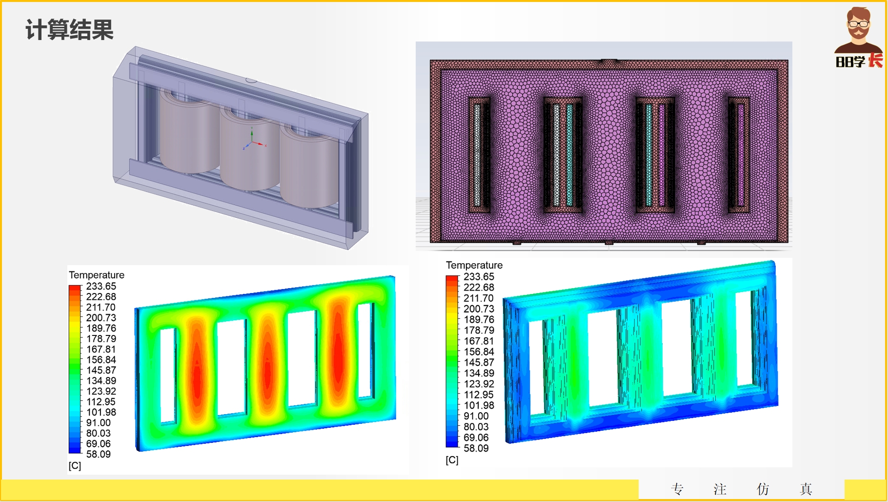Click the [C] unit label under right legend
The height and width of the screenshot is (502, 888).
tap(452, 460)
